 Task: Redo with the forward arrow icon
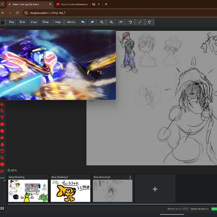click(x=92, y=22)
